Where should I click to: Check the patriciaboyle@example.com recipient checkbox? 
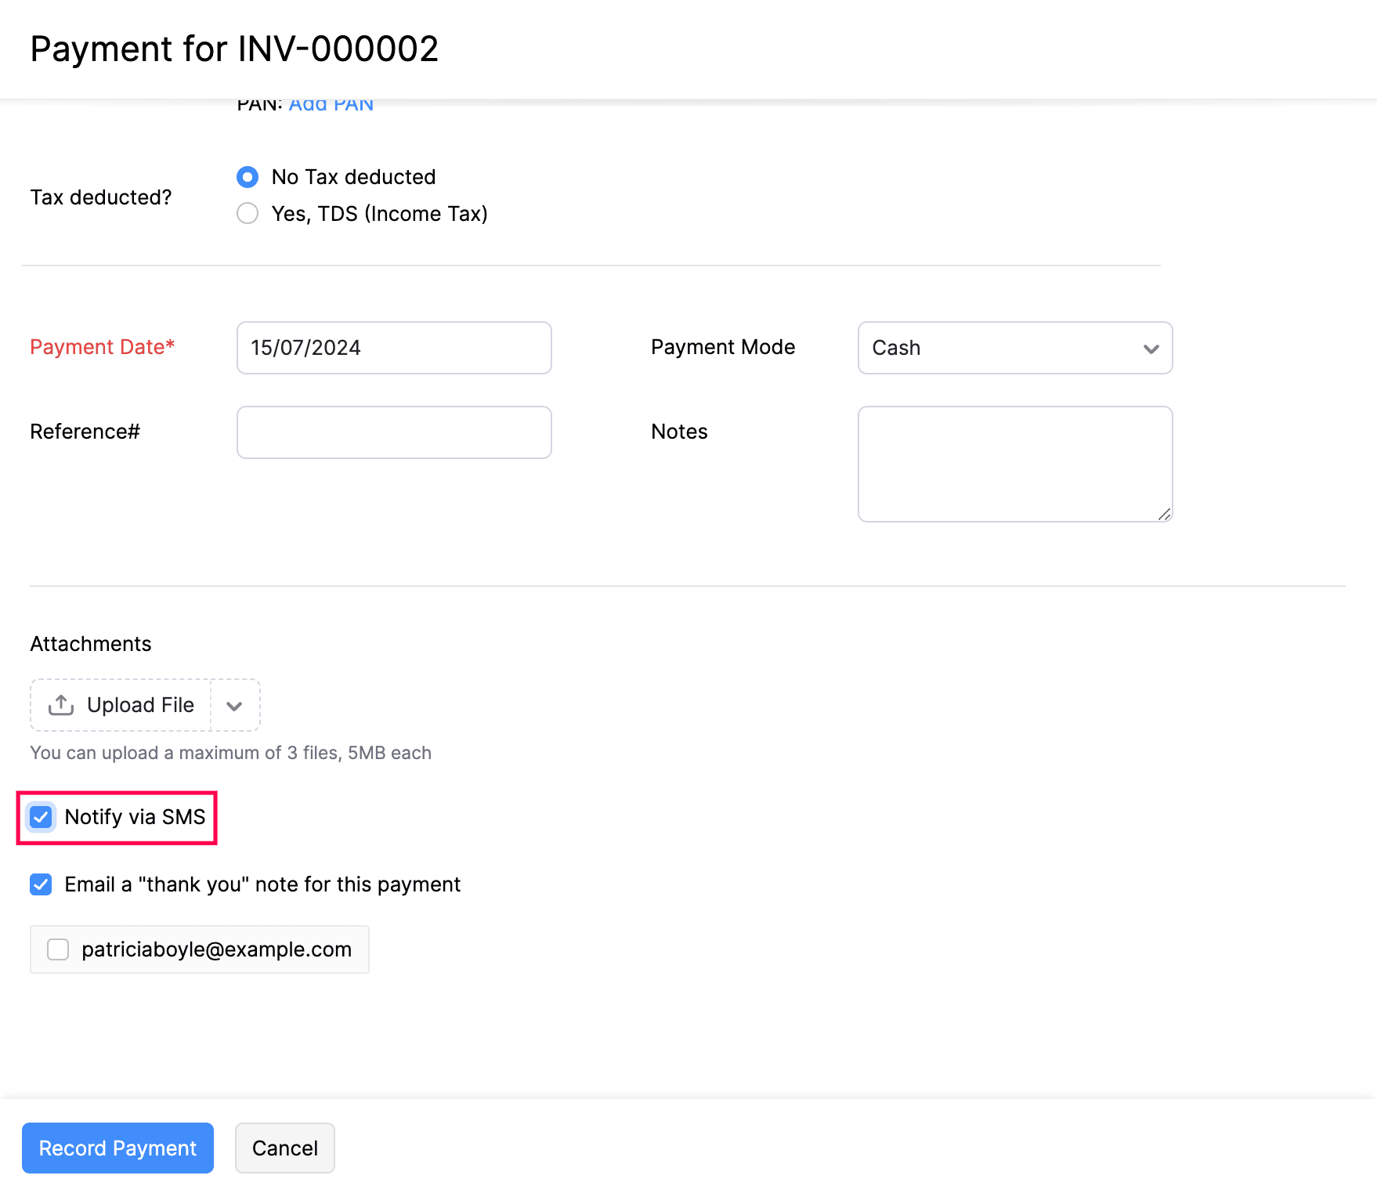point(58,949)
